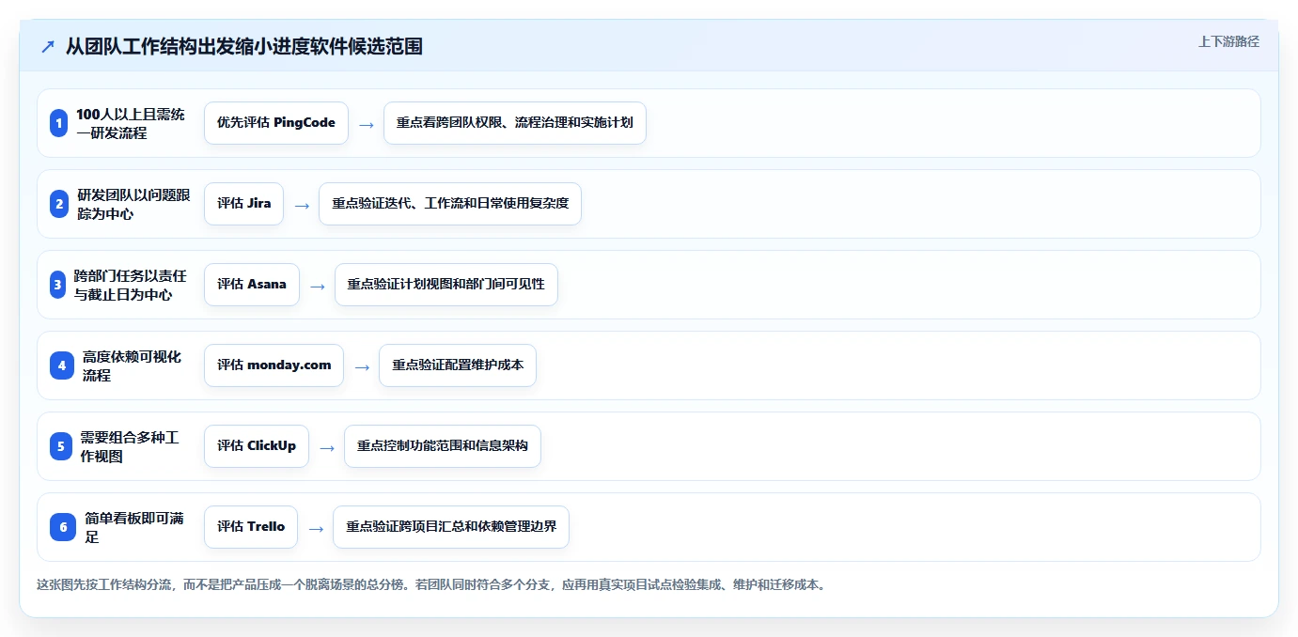The width and height of the screenshot is (1298, 637).
Task: Click the arrow after 优先评估 PingCode
Action: (x=367, y=124)
